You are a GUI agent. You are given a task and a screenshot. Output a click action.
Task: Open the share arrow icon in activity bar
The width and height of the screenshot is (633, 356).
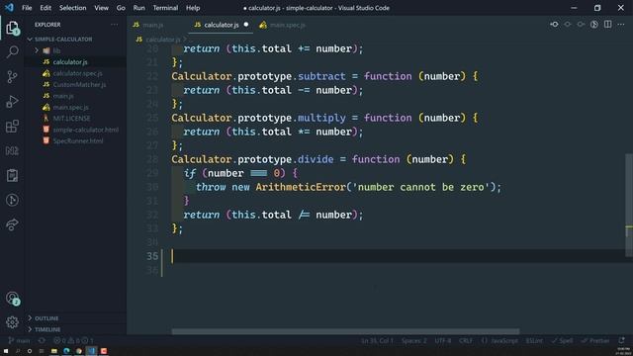pos(12,224)
